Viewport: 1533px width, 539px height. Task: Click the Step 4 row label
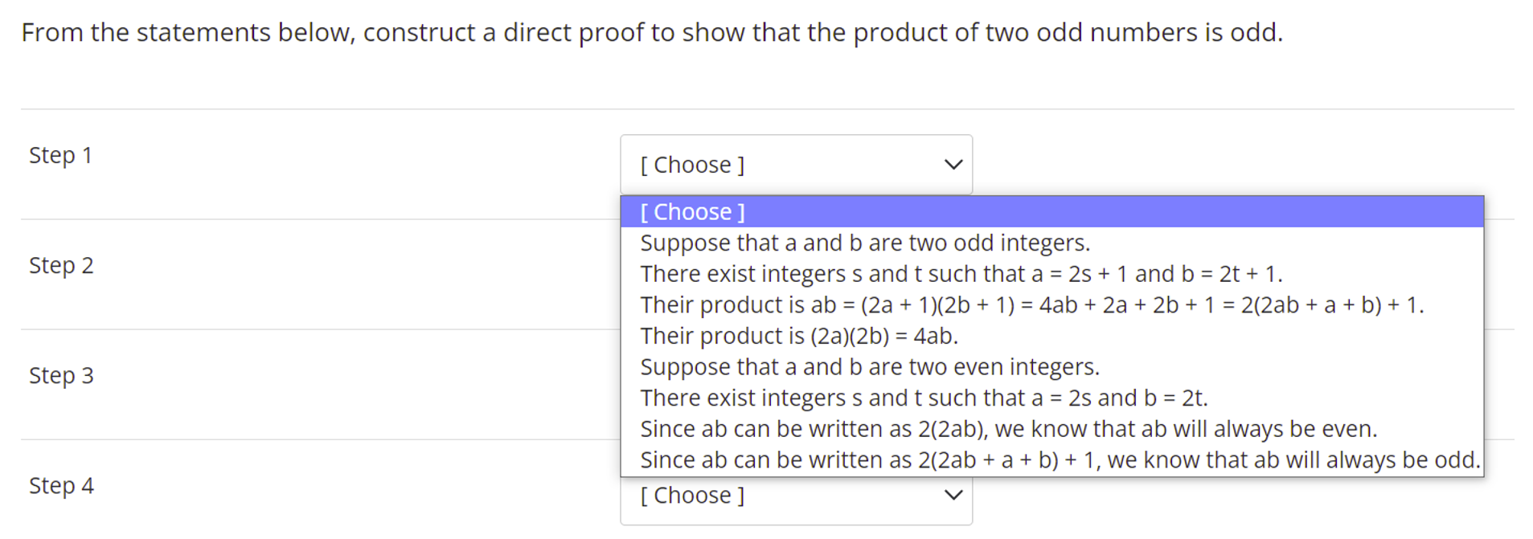coord(60,485)
